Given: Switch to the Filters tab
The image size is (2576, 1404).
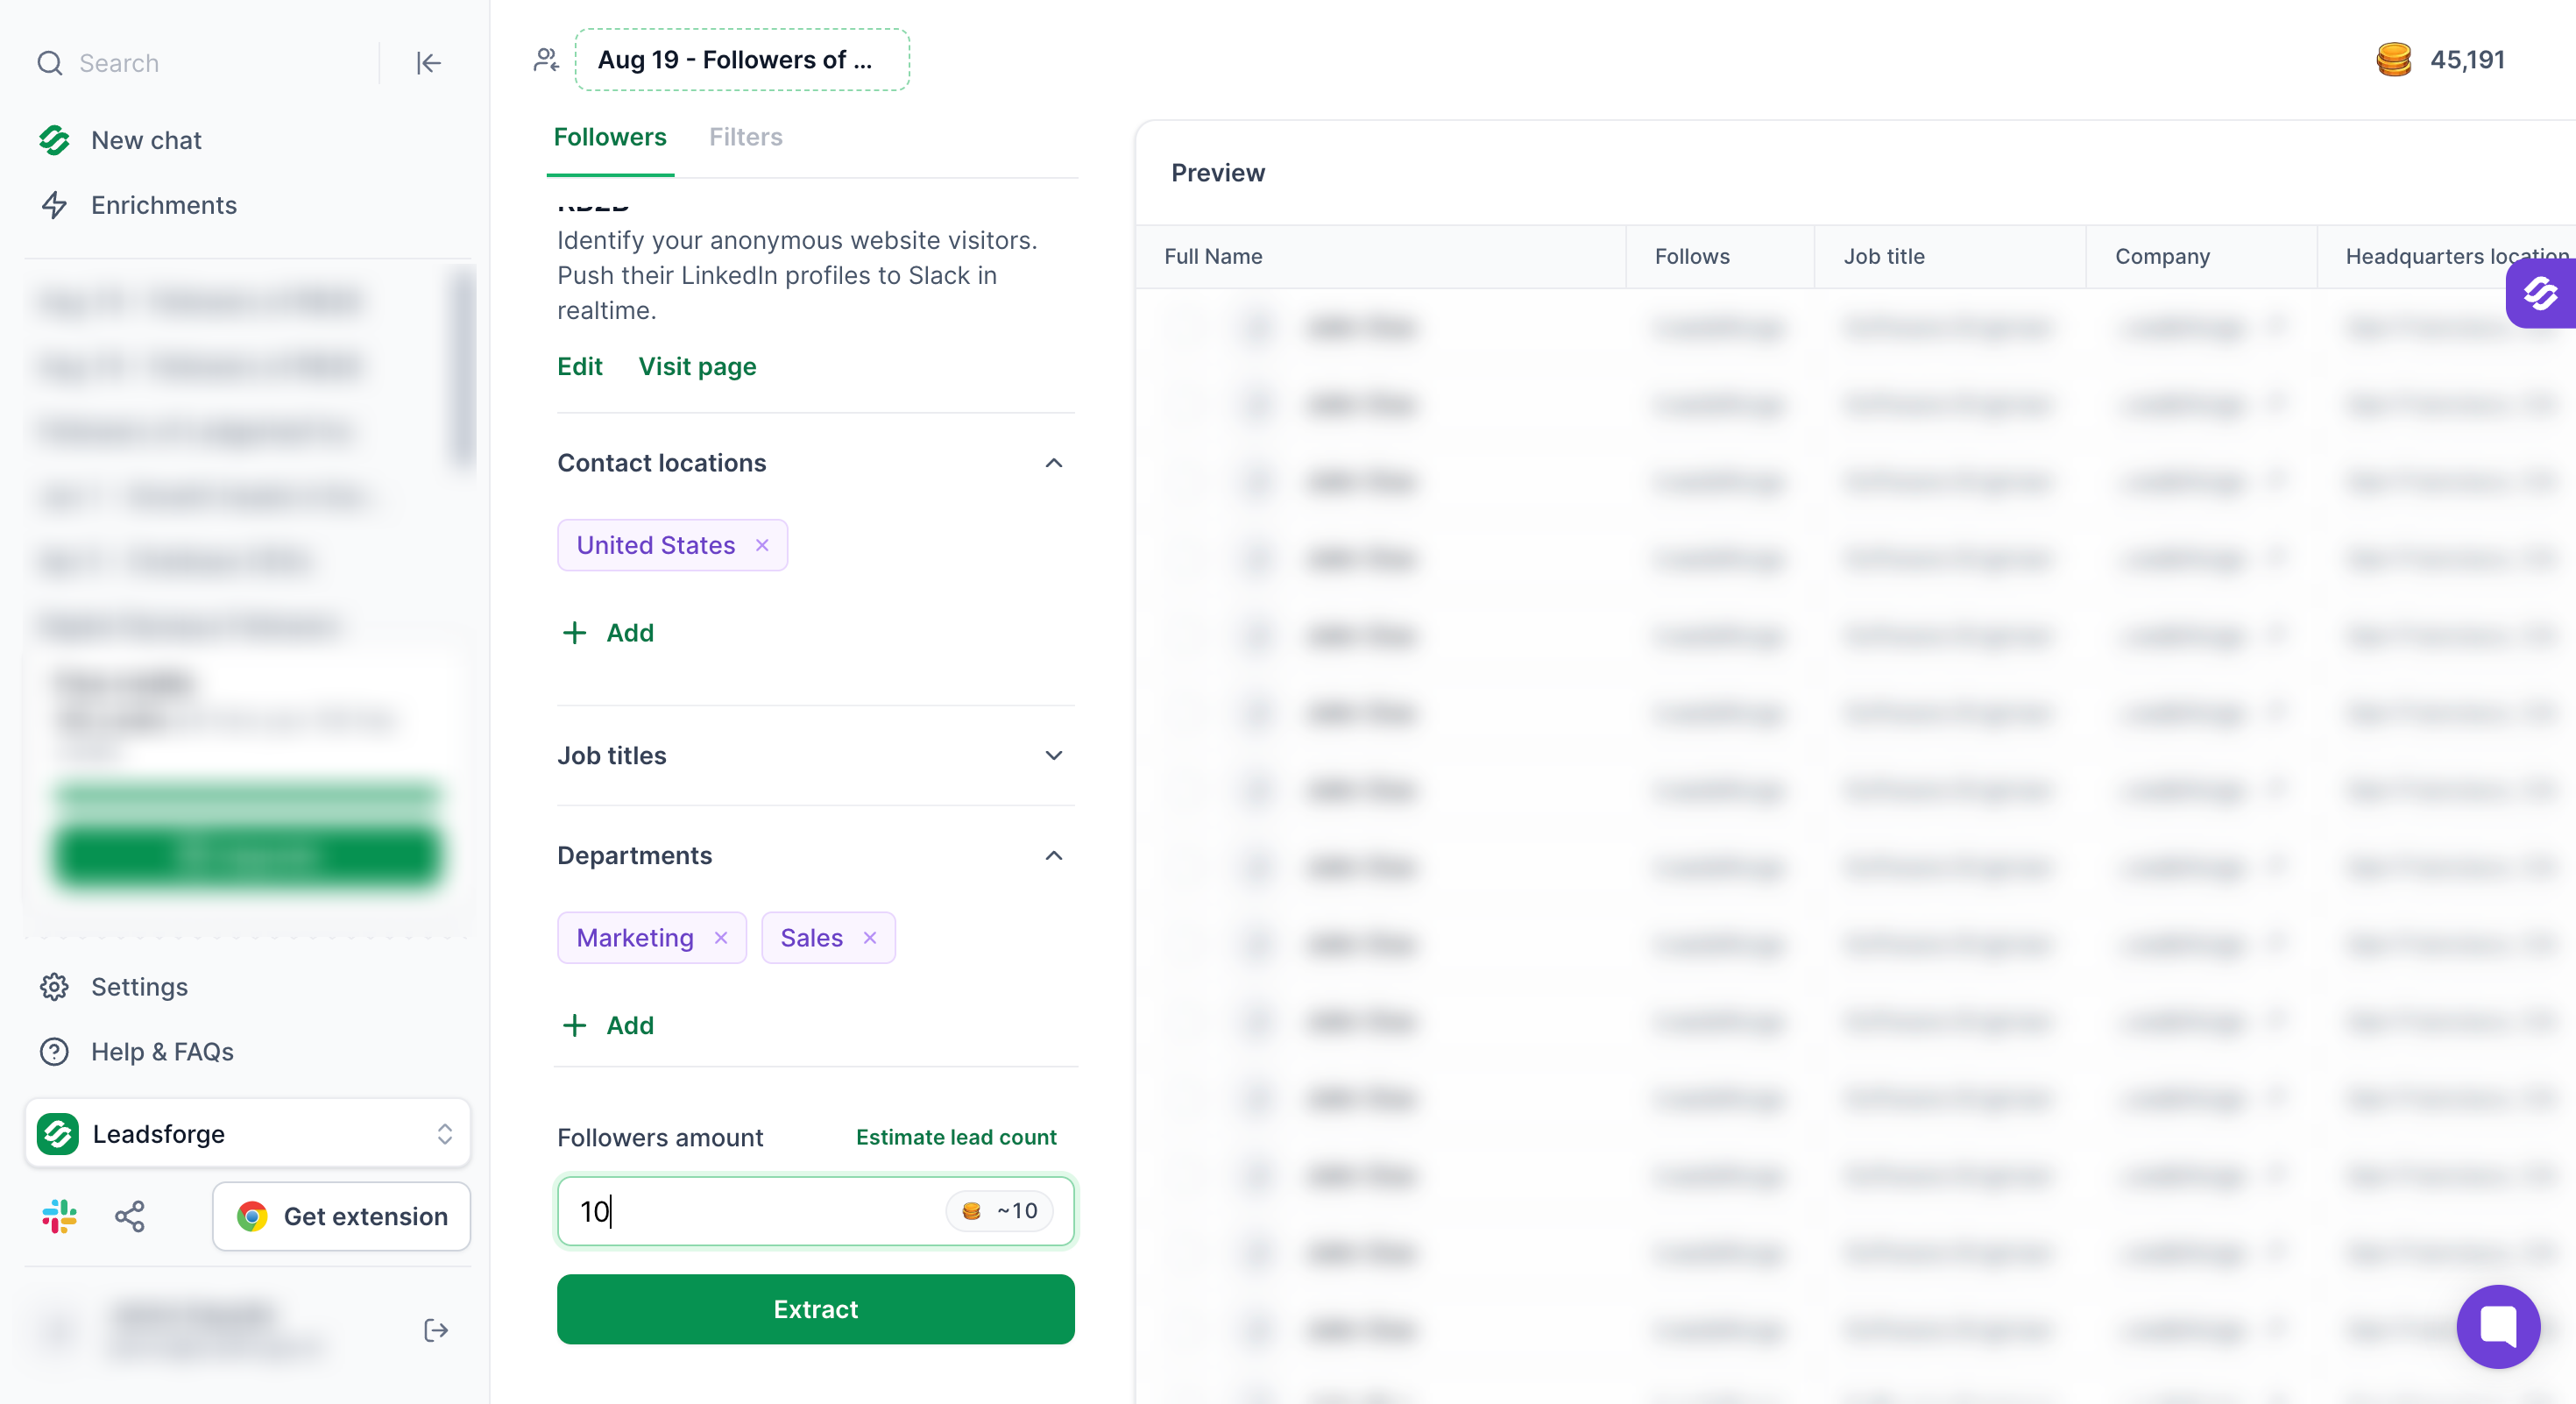Looking at the screenshot, I should (x=745, y=137).
